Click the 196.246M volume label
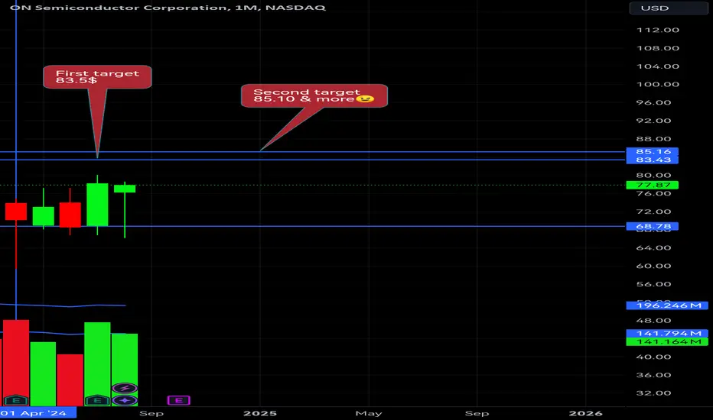This screenshot has width=713, height=420. pos(667,305)
